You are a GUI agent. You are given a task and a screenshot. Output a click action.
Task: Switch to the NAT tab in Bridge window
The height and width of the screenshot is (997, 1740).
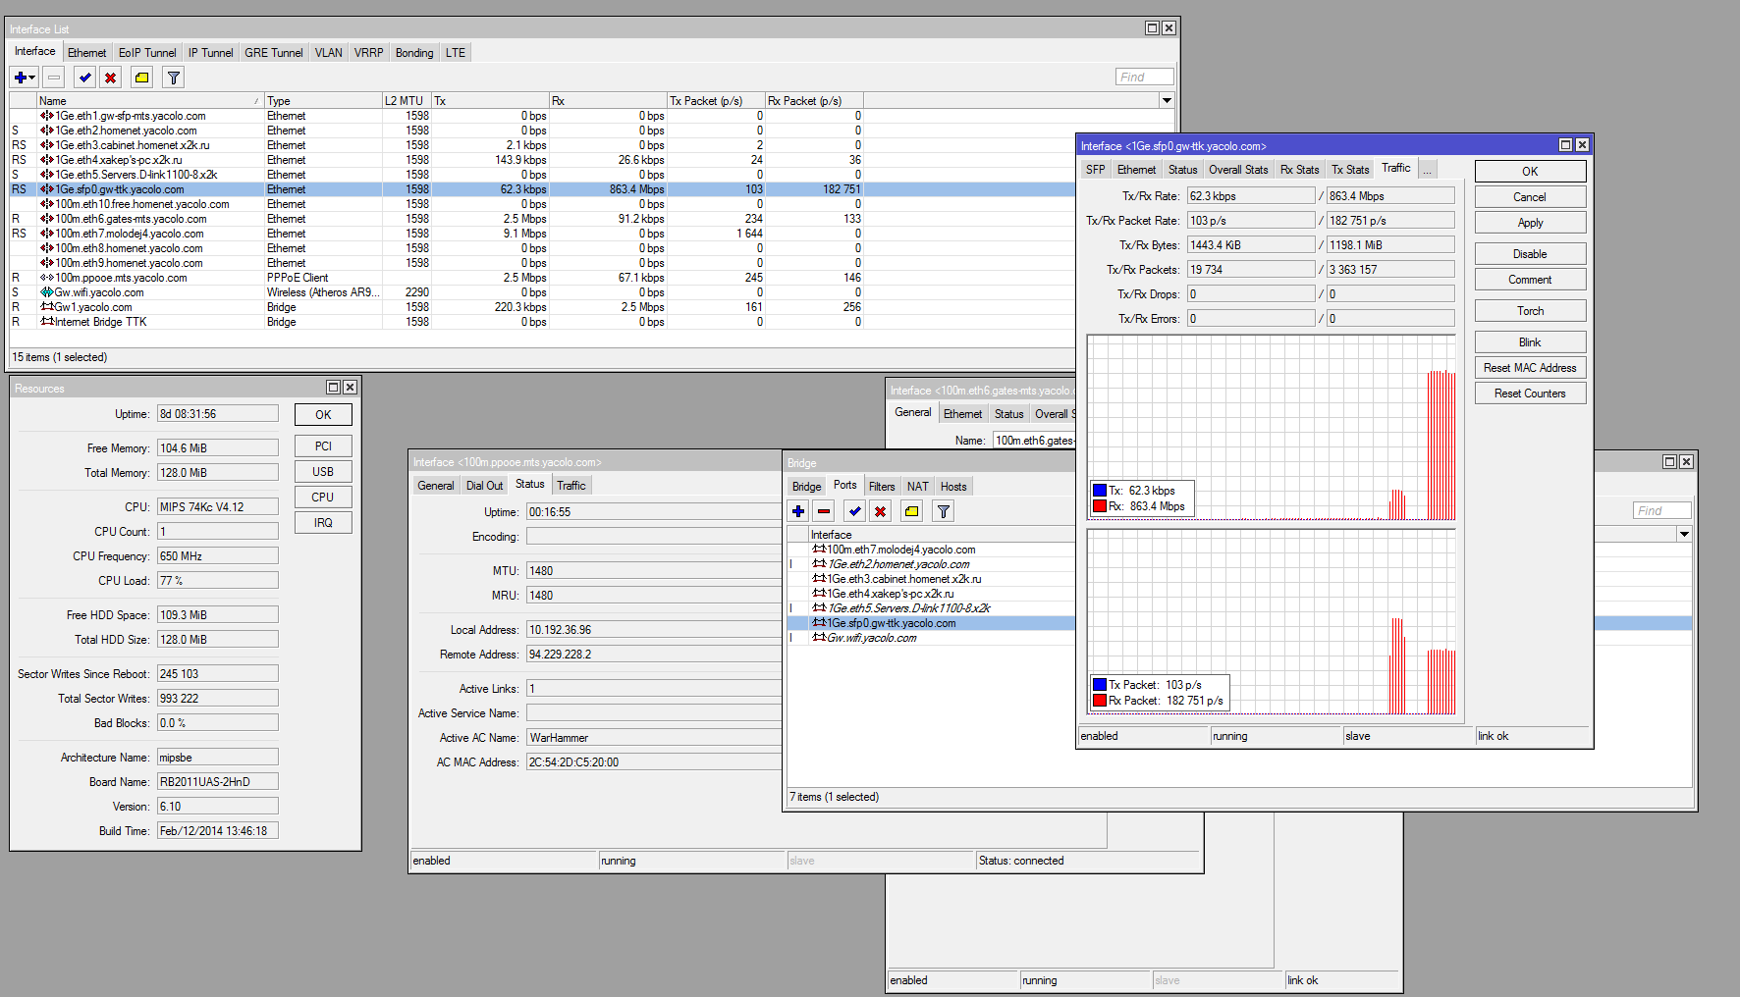(x=917, y=487)
